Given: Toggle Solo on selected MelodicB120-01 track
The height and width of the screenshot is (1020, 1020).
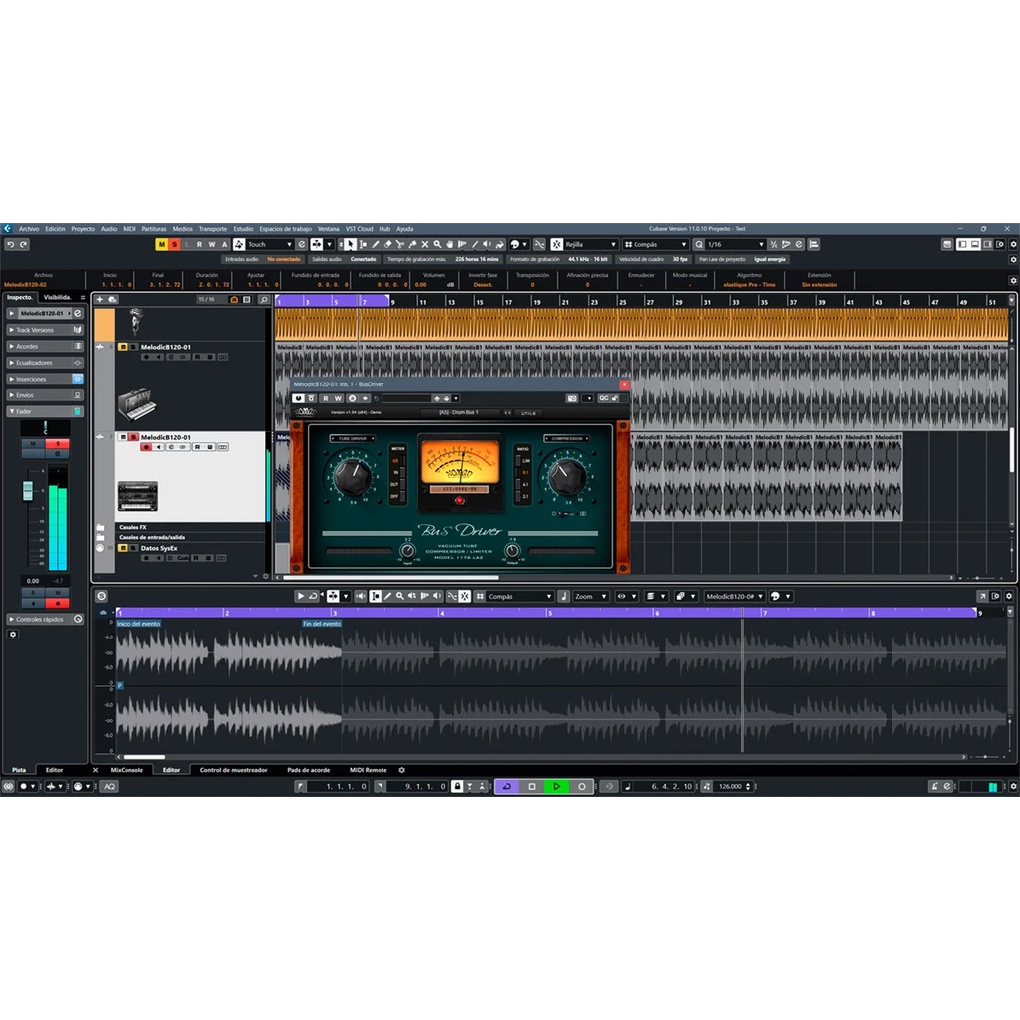Looking at the screenshot, I should 134,438.
